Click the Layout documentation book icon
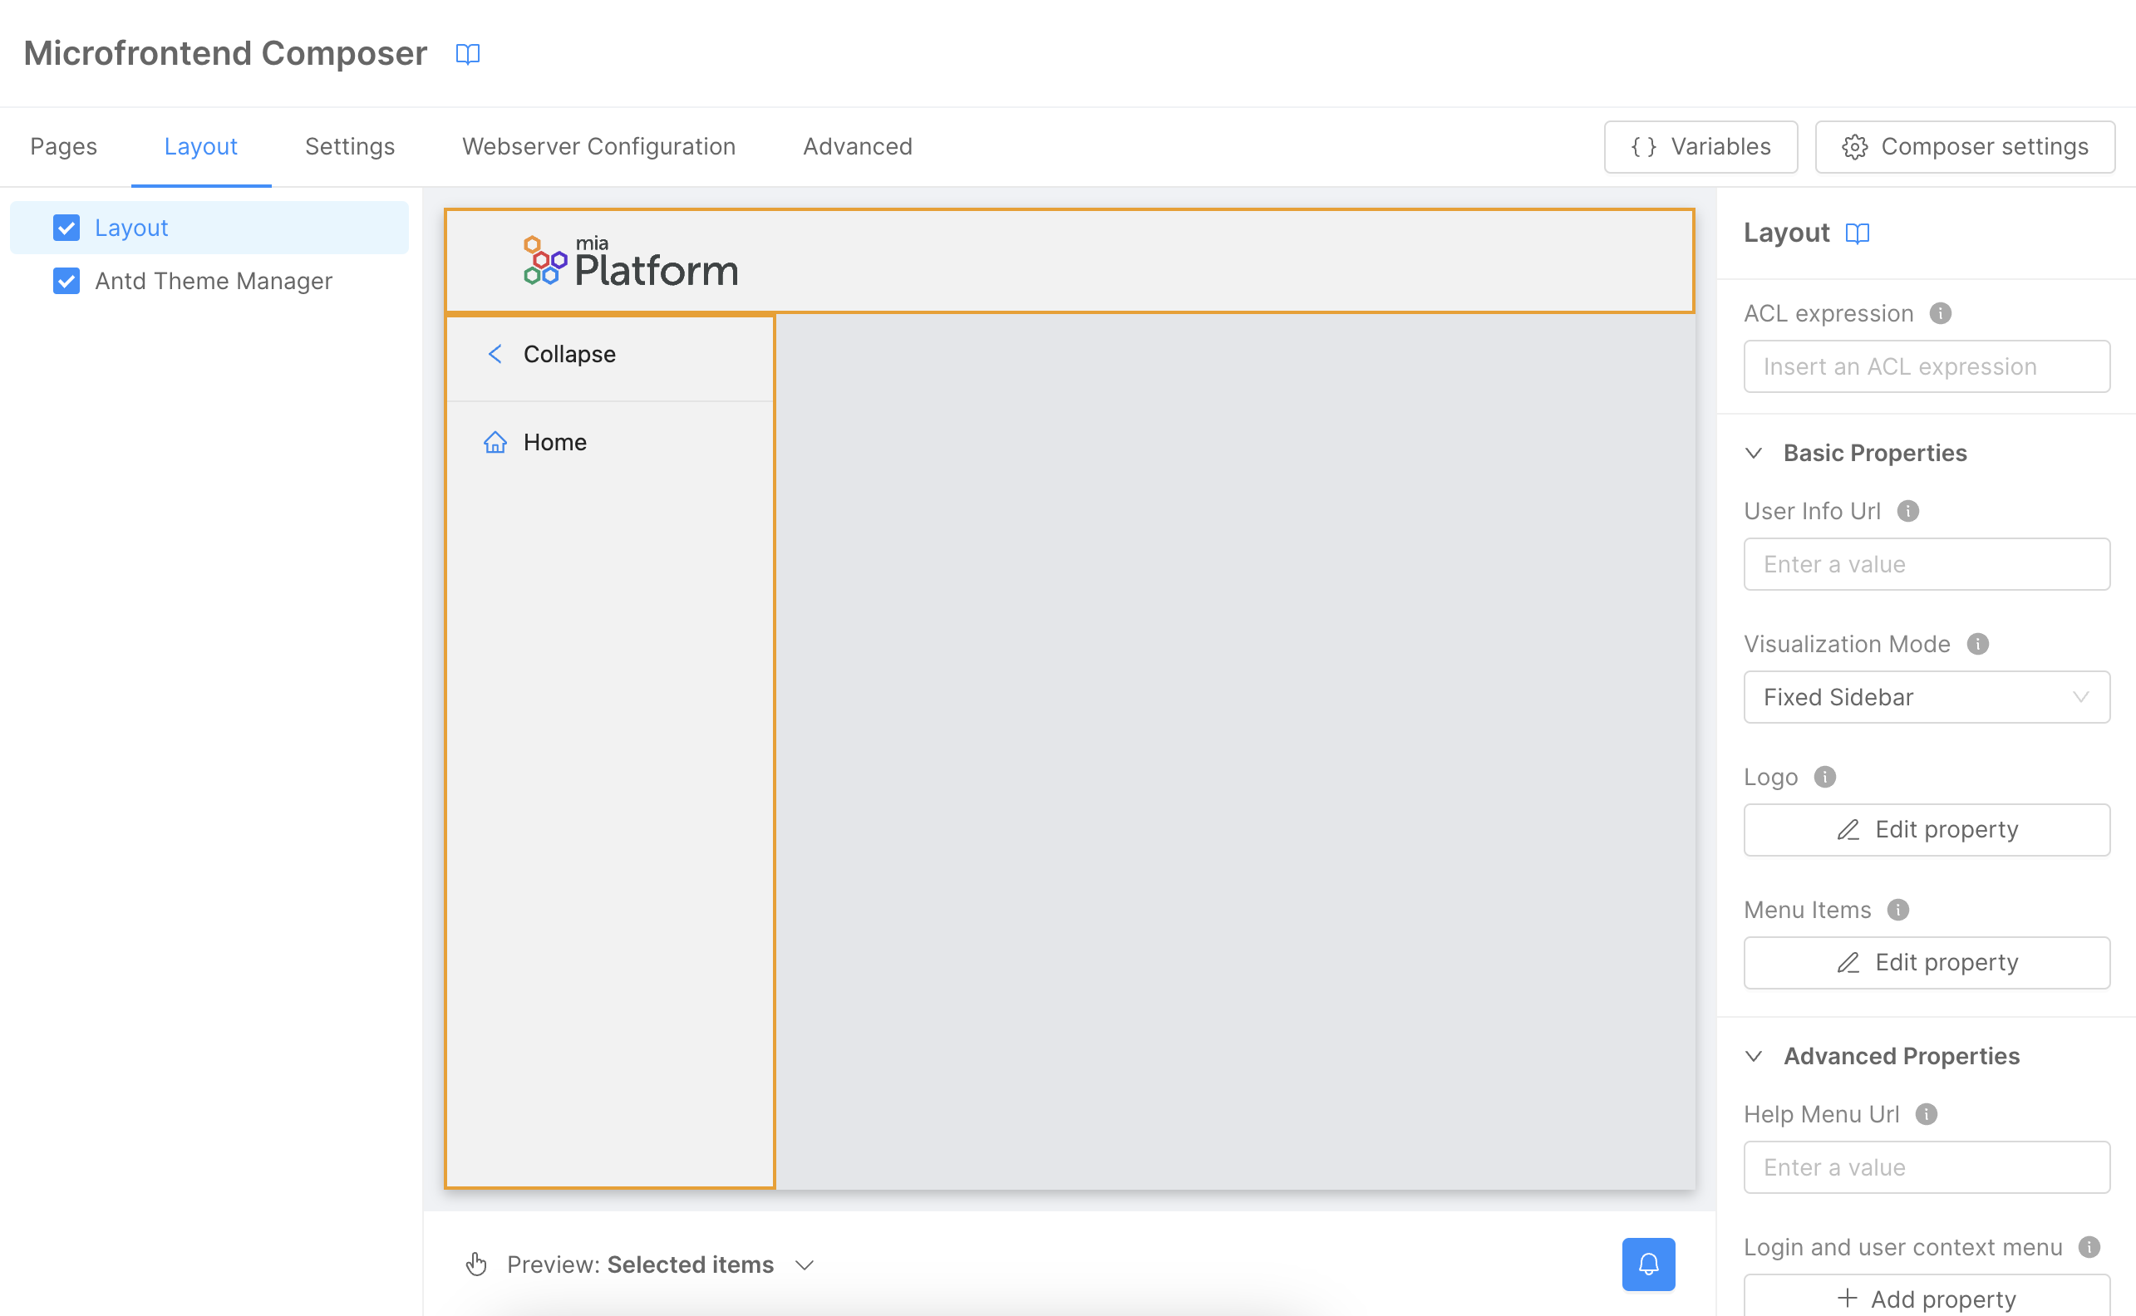This screenshot has height=1316, width=2136. [x=1858, y=233]
